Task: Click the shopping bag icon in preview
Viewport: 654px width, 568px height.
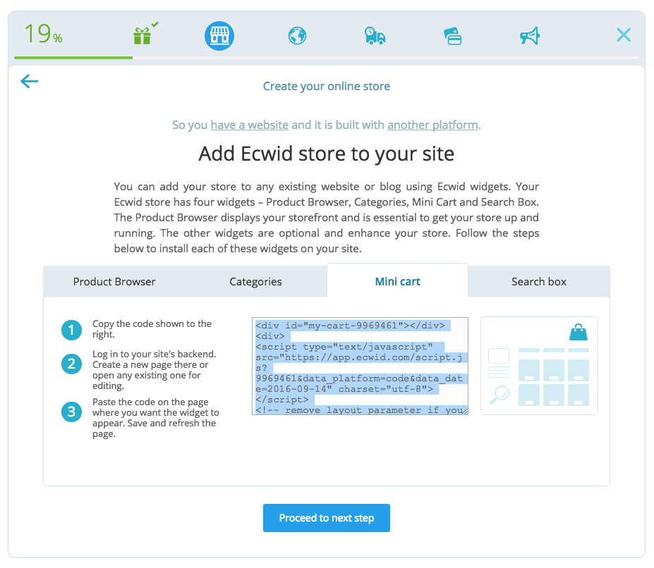Action: (x=579, y=332)
